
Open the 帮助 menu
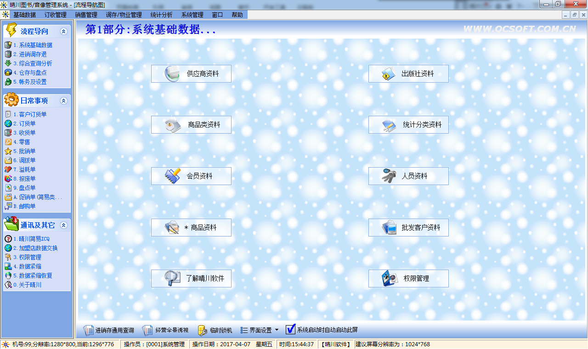pyautogui.click(x=237, y=15)
